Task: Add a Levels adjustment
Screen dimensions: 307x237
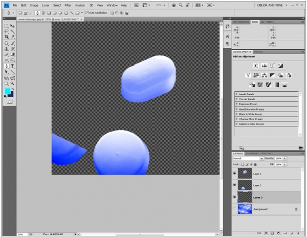Action: 264,66
